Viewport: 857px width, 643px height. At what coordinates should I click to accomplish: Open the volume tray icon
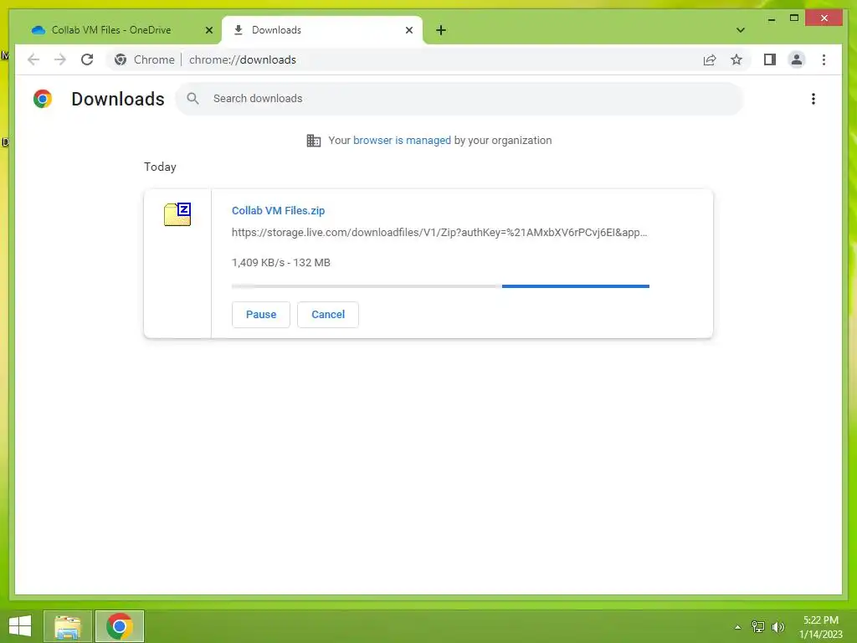778,627
